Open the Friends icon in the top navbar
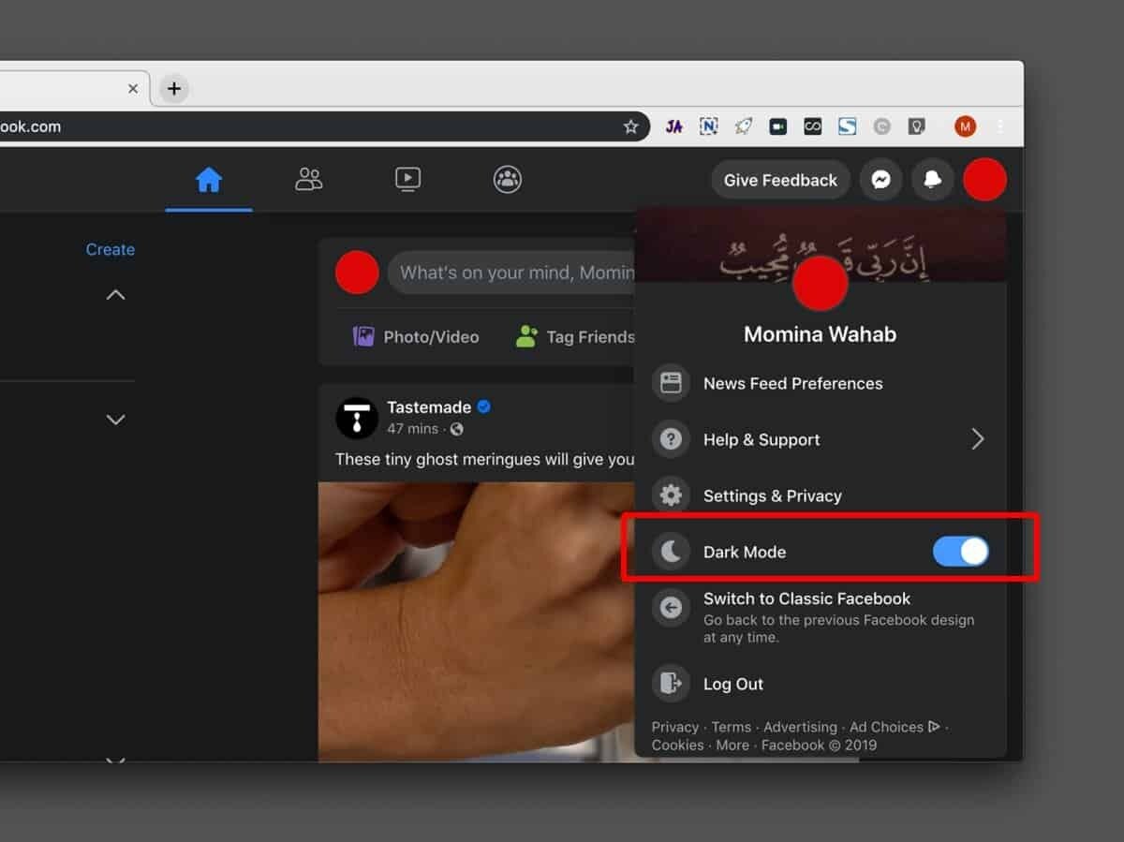Screen dimensions: 1124x842 point(308,180)
